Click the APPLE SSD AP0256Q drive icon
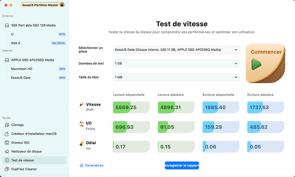The image size is (295, 177). pyautogui.click(x=7, y=60)
